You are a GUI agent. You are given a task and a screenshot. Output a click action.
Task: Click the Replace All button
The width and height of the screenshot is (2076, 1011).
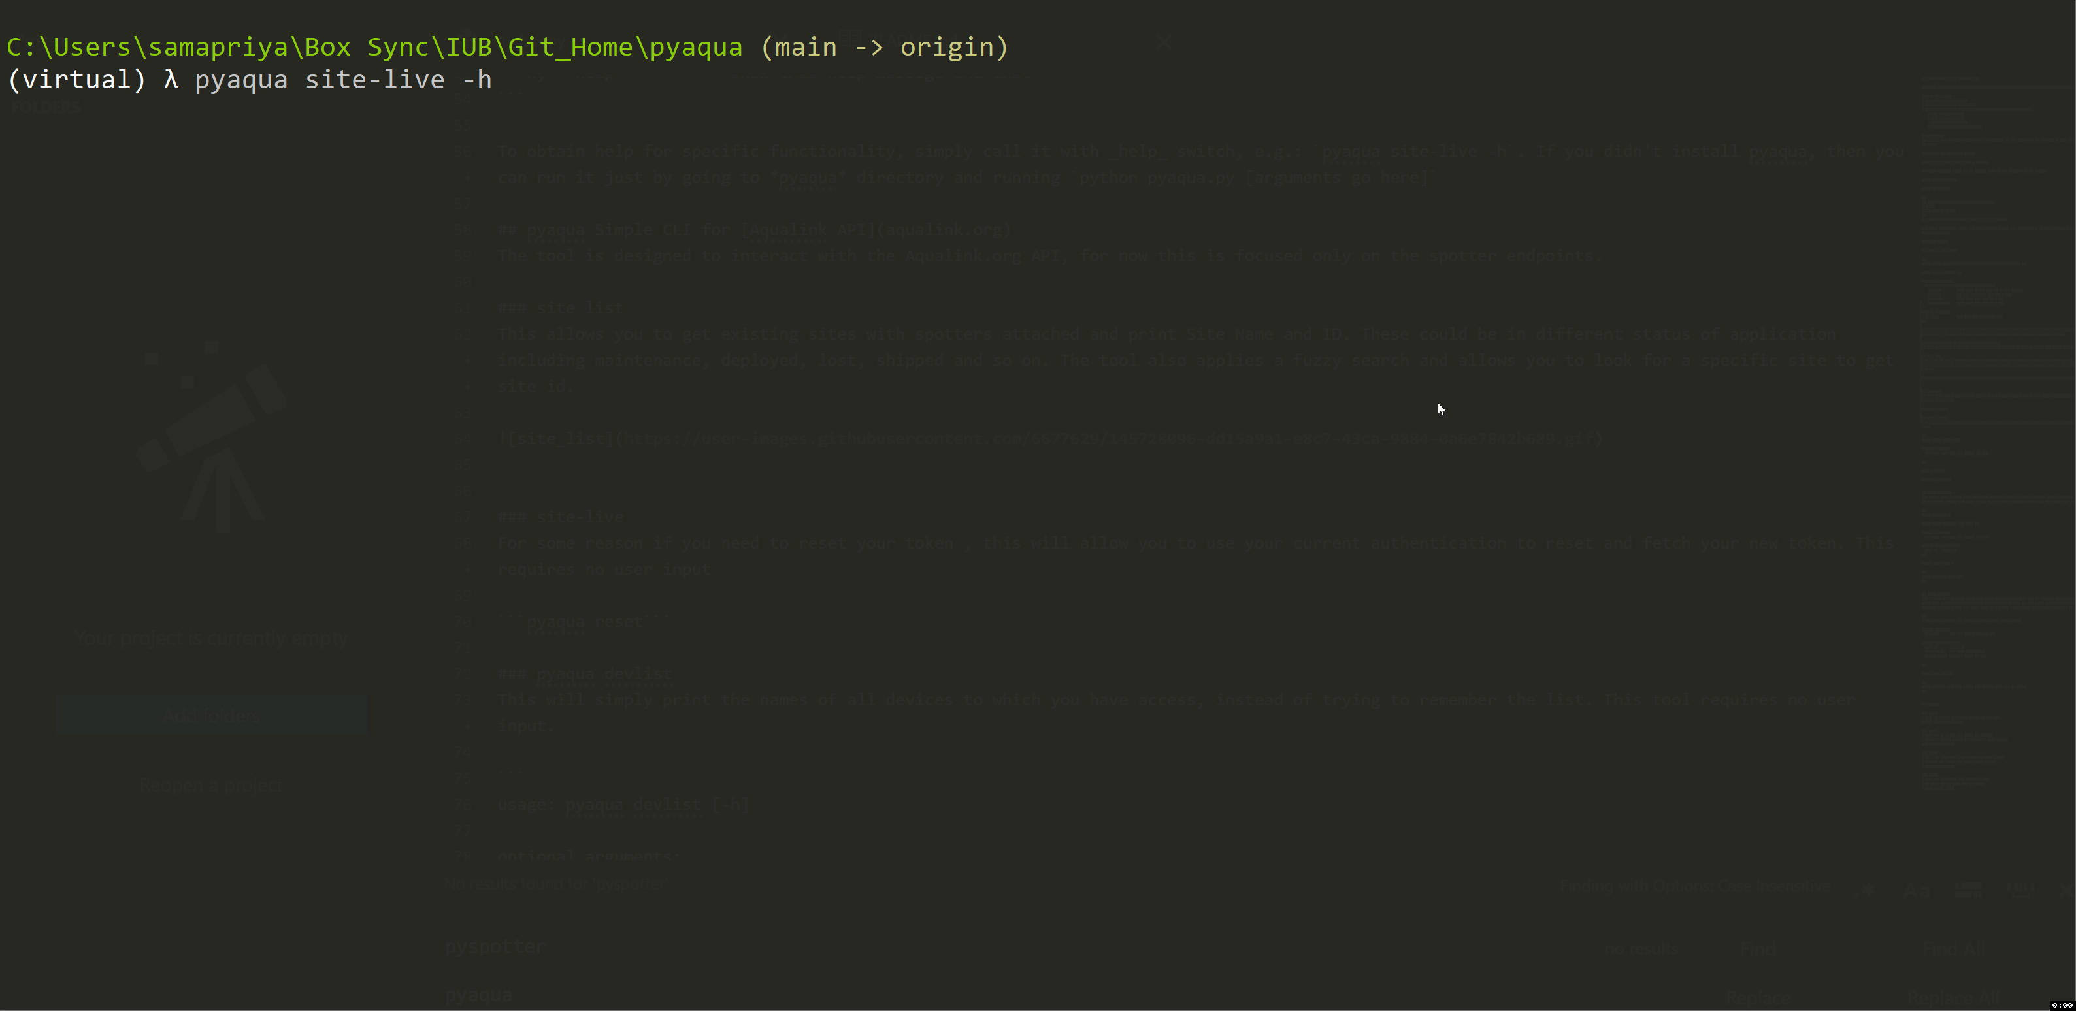tap(1952, 999)
